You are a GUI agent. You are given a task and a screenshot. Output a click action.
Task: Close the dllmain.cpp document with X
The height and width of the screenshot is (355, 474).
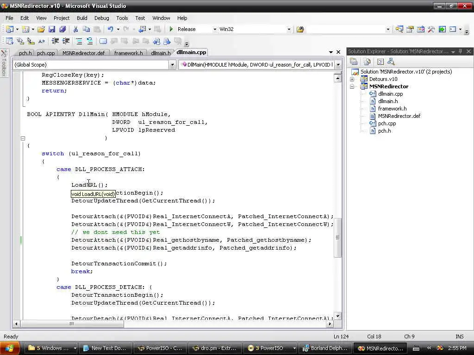pos(338,52)
